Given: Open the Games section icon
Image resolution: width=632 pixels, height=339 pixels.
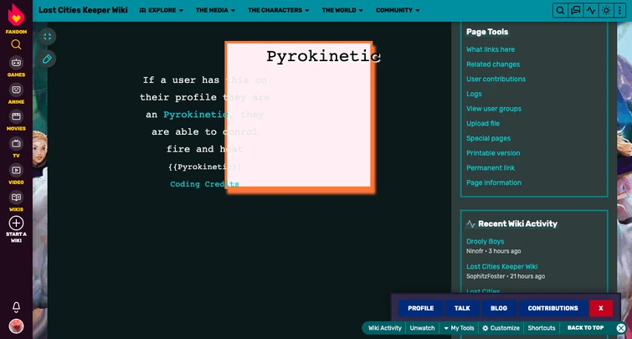Looking at the screenshot, I should coord(16,63).
